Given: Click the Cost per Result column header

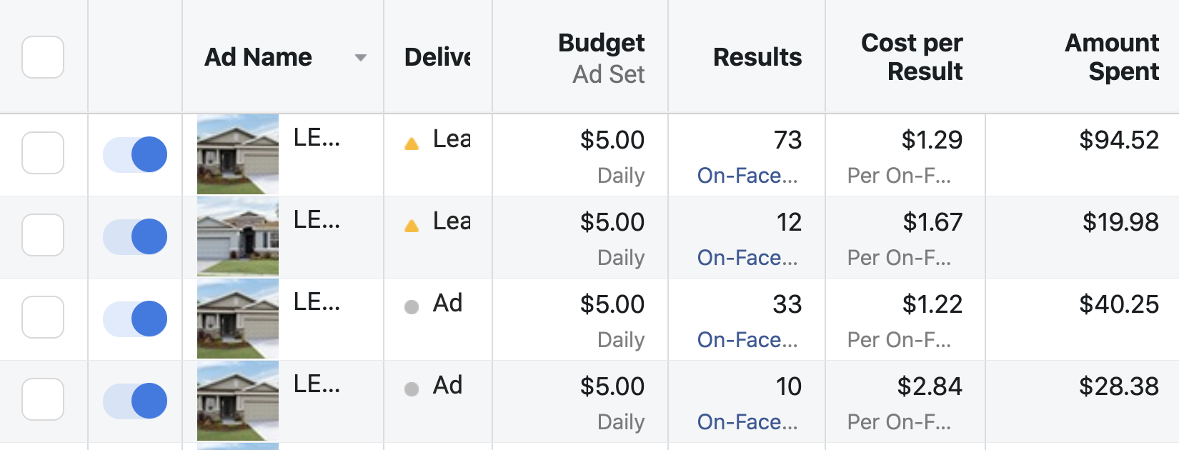Looking at the screenshot, I should pyautogui.click(x=911, y=57).
